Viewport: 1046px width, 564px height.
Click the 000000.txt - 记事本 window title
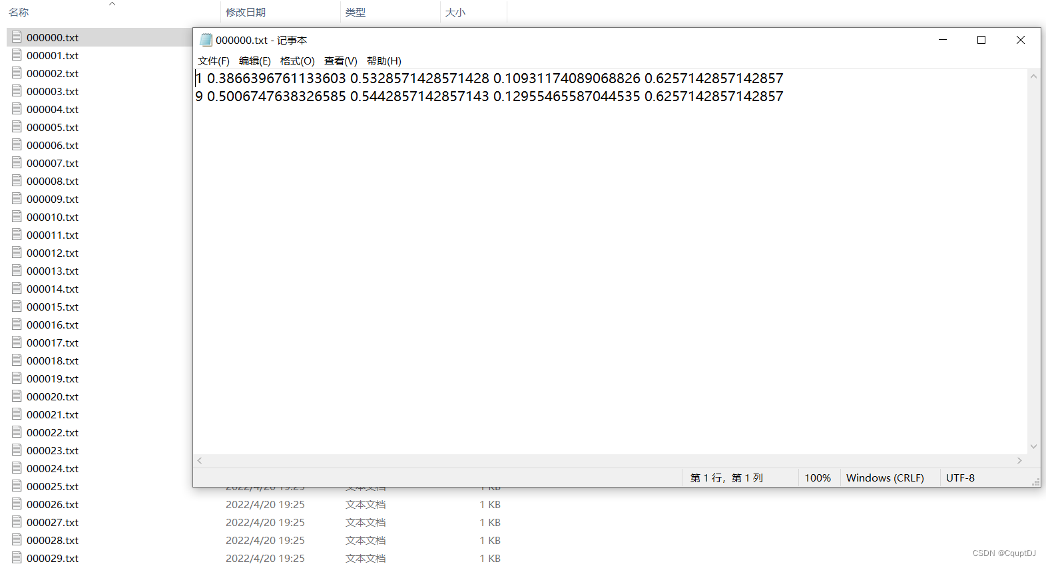[x=261, y=41]
